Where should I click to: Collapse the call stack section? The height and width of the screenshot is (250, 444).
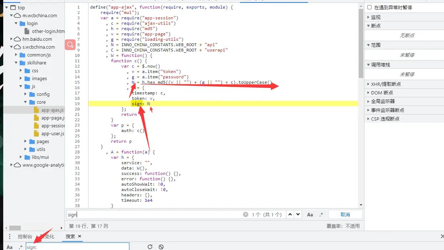pyautogui.click(x=368, y=65)
